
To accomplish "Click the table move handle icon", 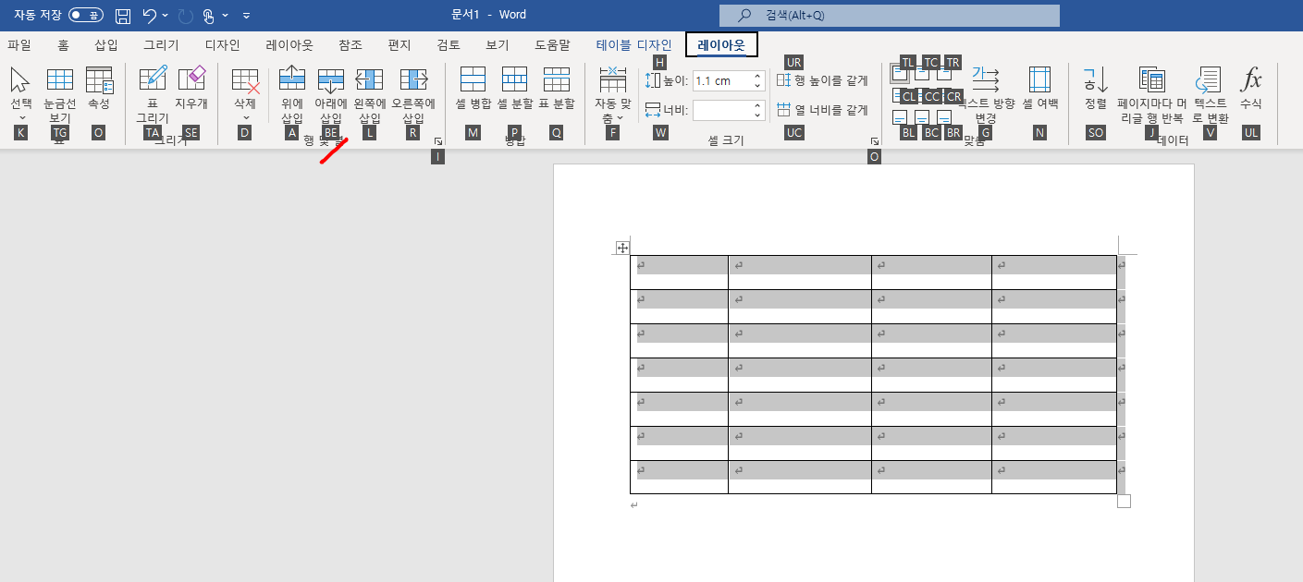I will click(x=622, y=248).
